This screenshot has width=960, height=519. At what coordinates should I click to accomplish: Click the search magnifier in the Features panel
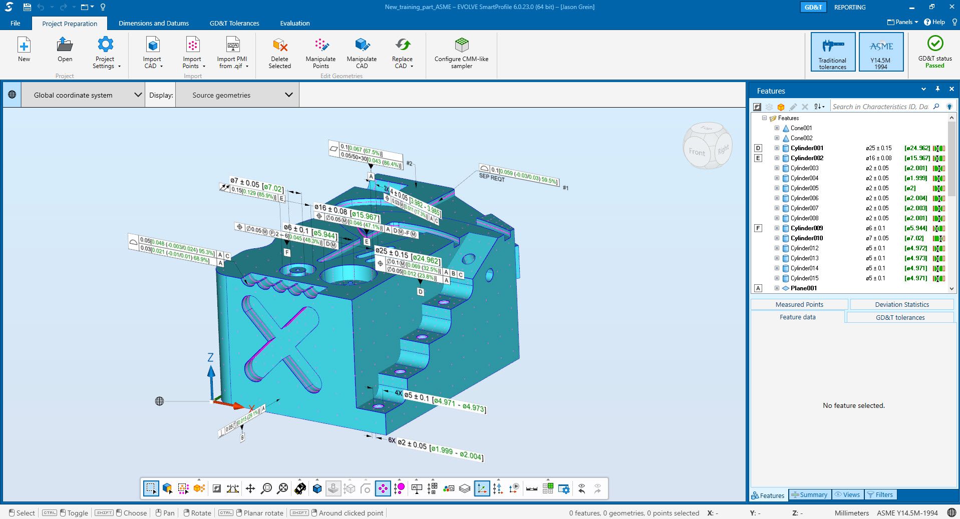936,107
